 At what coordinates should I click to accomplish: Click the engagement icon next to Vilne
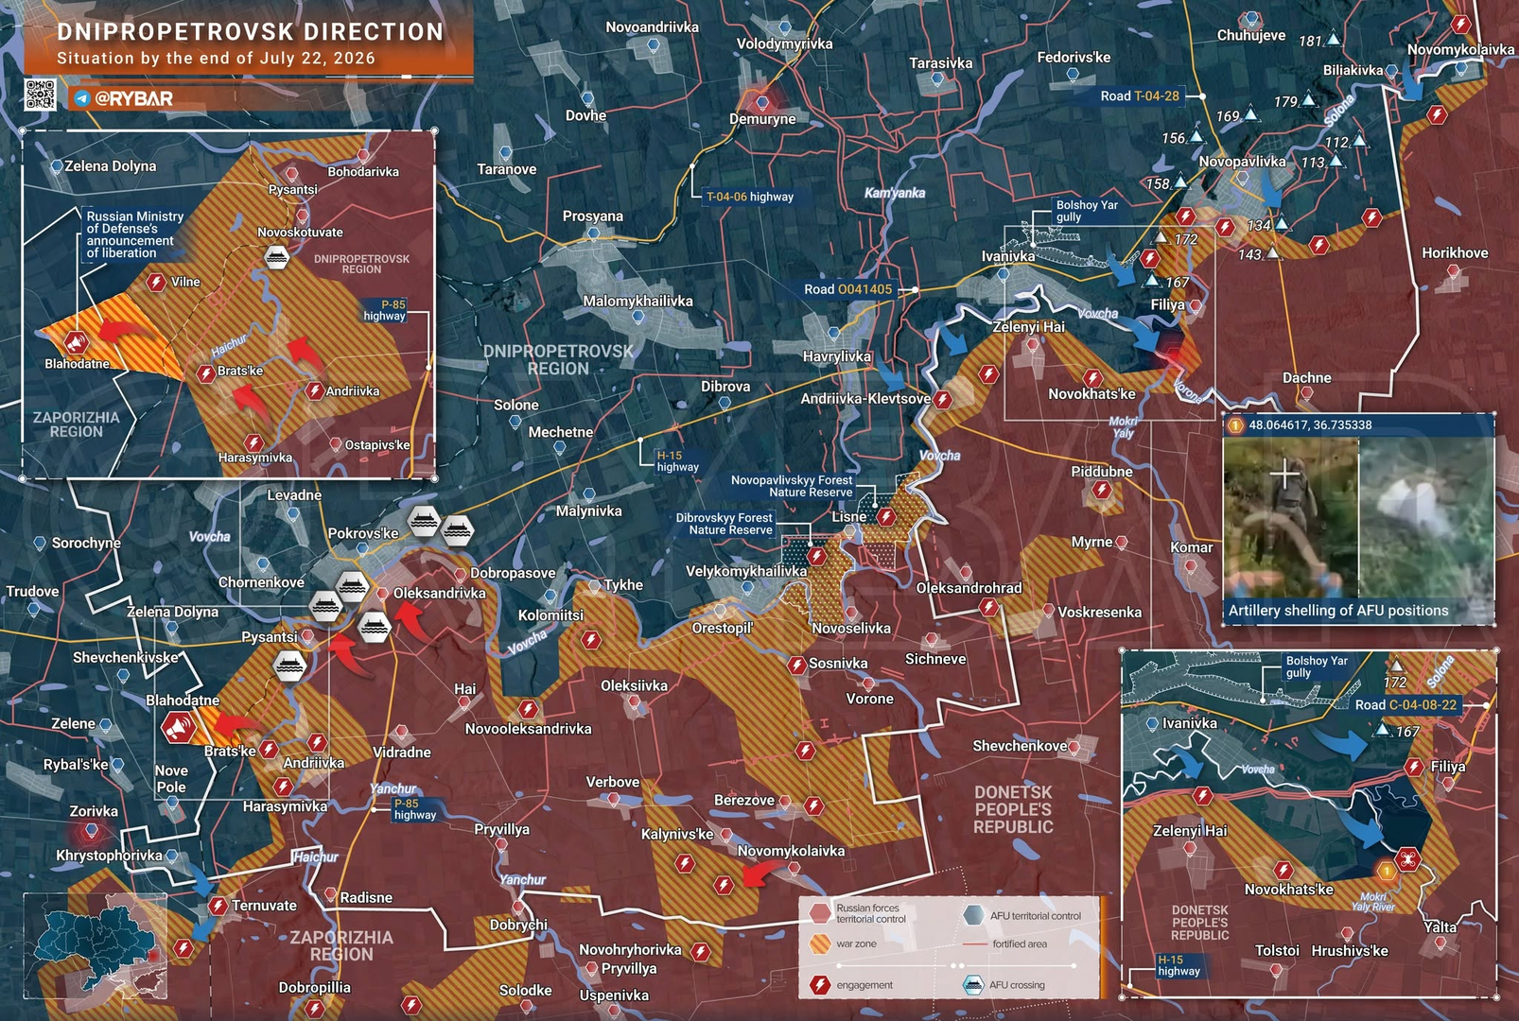click(x=157, y=282)
